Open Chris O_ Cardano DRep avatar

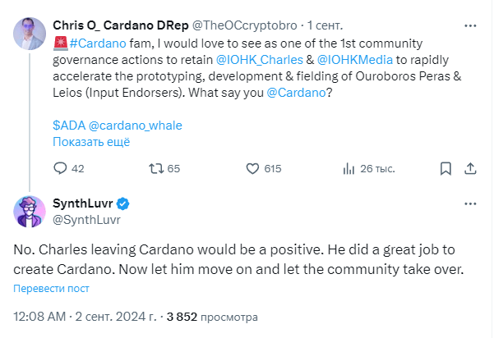click(x=30, y=34)
